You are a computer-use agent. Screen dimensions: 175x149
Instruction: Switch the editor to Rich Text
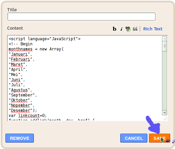153,29
